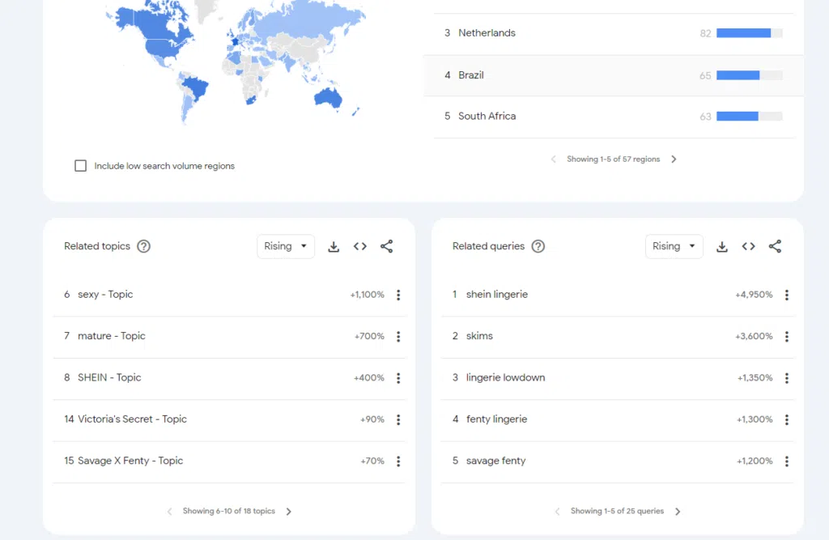Viewport: 829px width, 540px height.
Task: Click 'Showing 1-5 of 25 queries' text
Action: (617, 512)
